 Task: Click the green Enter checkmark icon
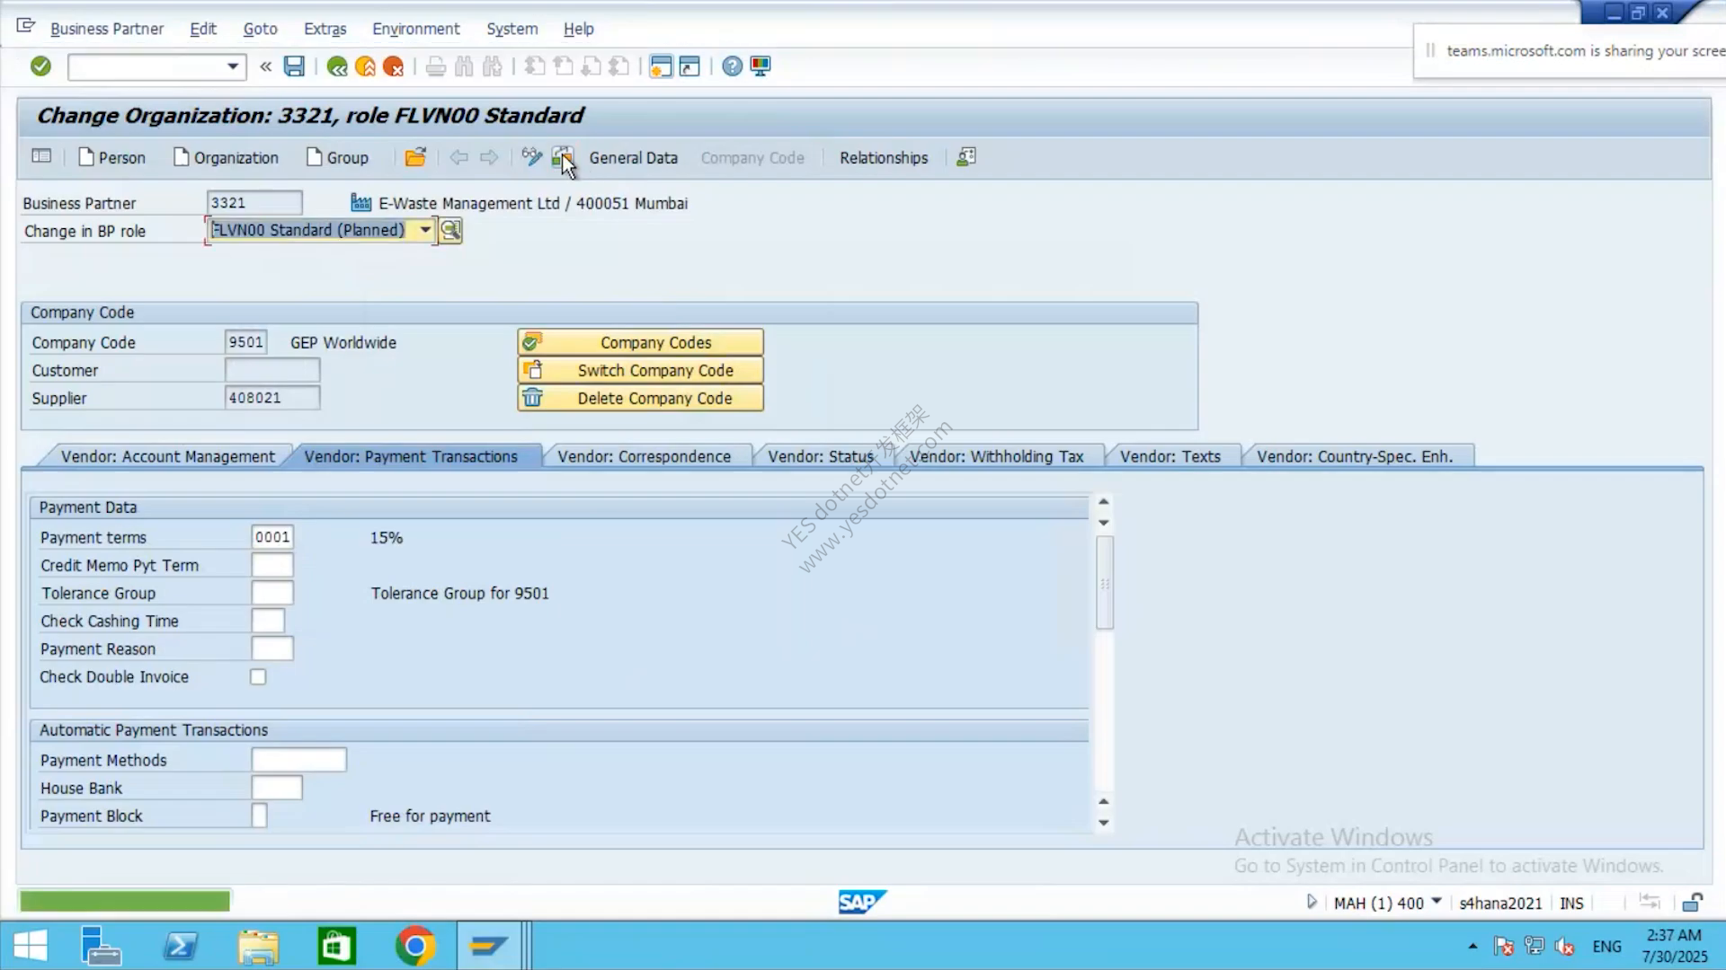tap(40, 66)
